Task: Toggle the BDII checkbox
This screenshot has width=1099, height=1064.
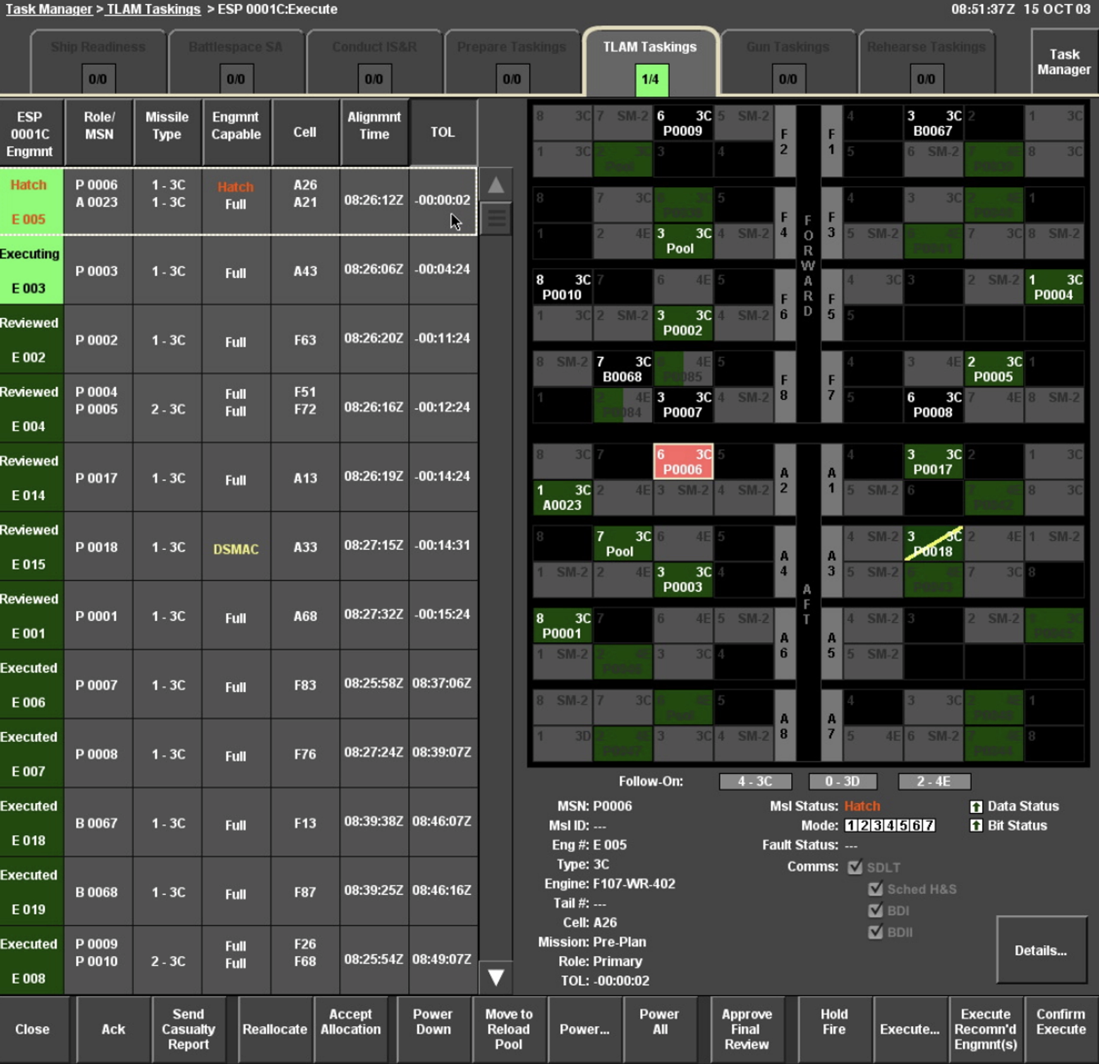Action: point(875,932)
